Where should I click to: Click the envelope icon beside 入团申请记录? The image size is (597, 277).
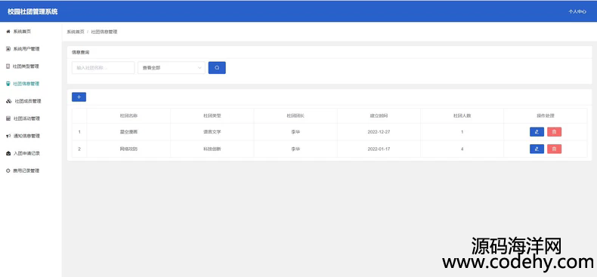click(x=8, y=153)
